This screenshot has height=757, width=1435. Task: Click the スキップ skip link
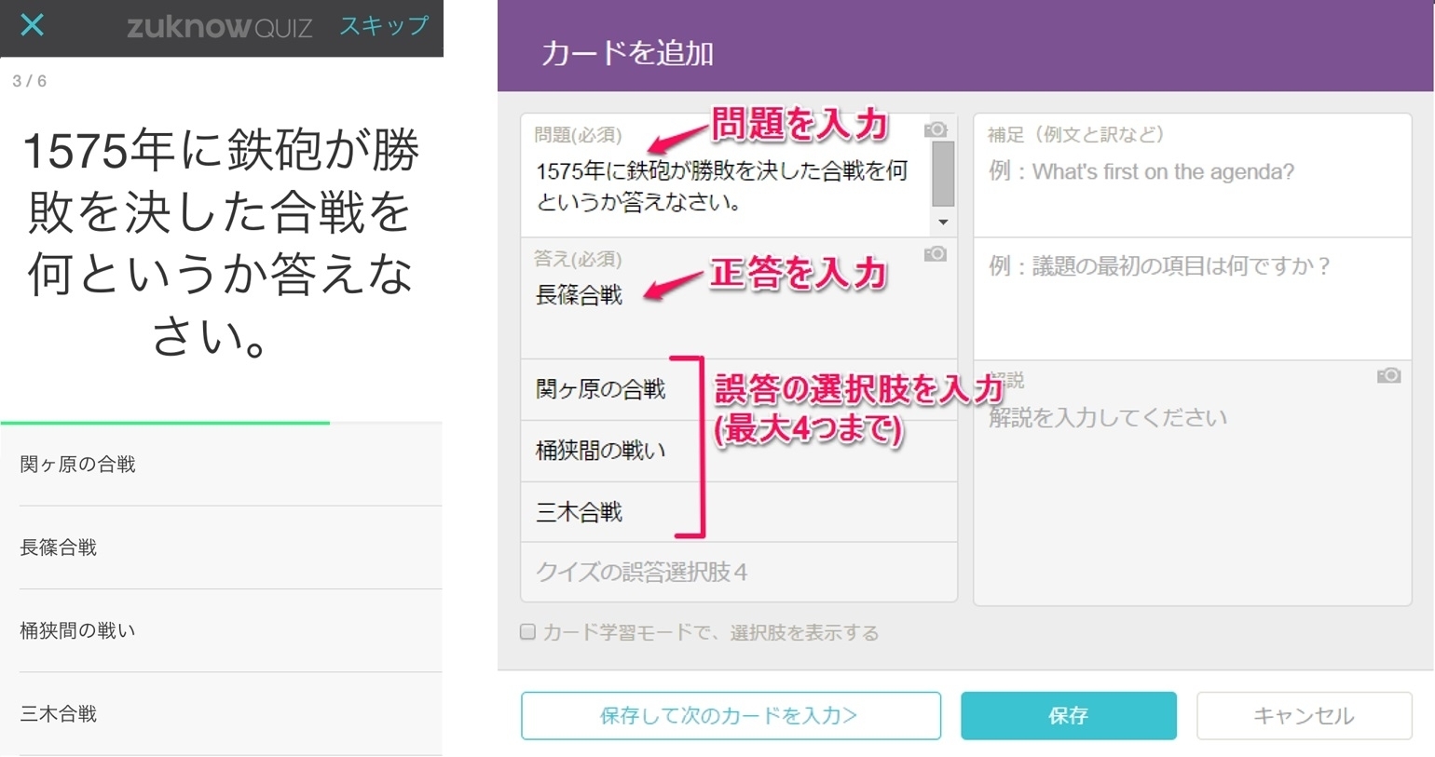tap(384, 25)
